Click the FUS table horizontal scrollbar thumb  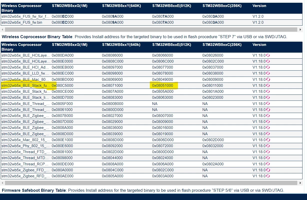pyautogui.click(x=151, y=29)
